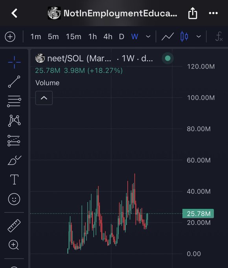The image size is (228, 268).
Task: Tap the NEET logo beside neet/SOL
Action: point(40,58)
